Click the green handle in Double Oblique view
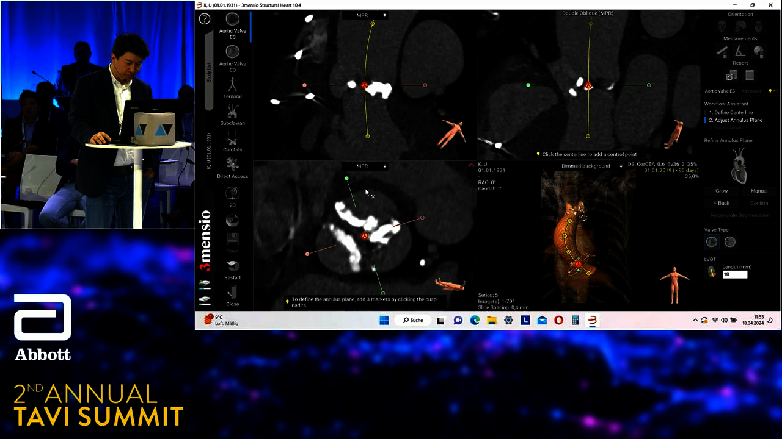782x439 pixels. point(528,85)
